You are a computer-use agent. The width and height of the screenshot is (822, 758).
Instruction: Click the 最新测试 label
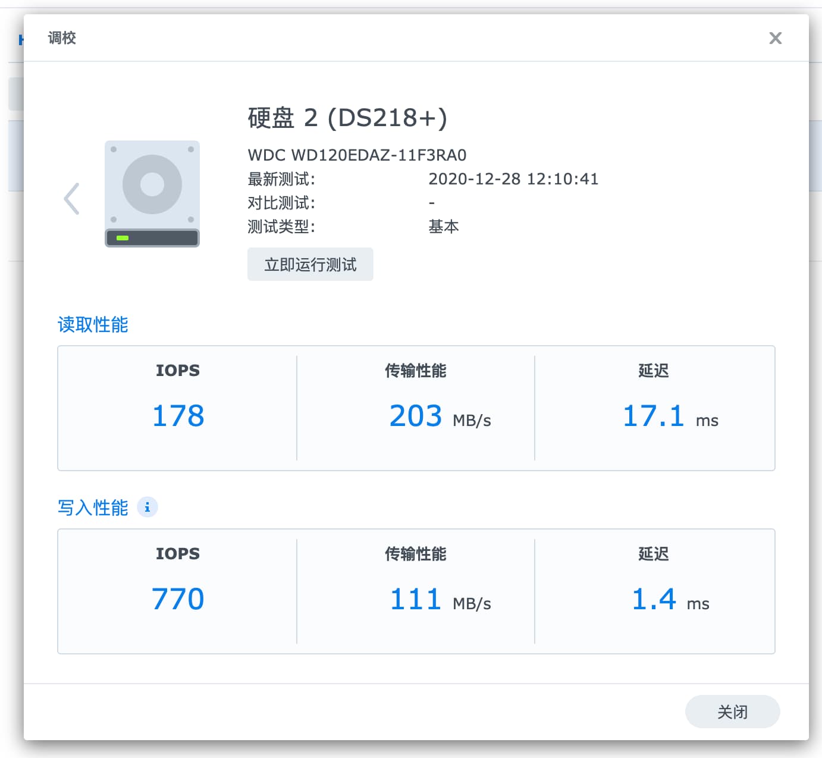pos(281,179)
